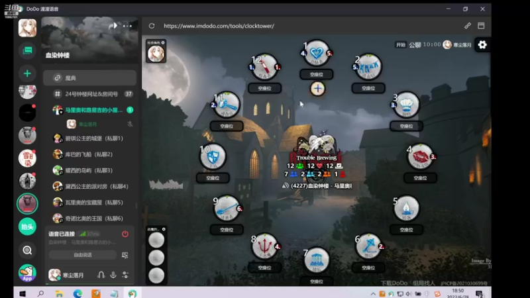Screen dimensions: 530x298
Task: Select 自由说话 speaking mode button
Action: tap(83, 255)
